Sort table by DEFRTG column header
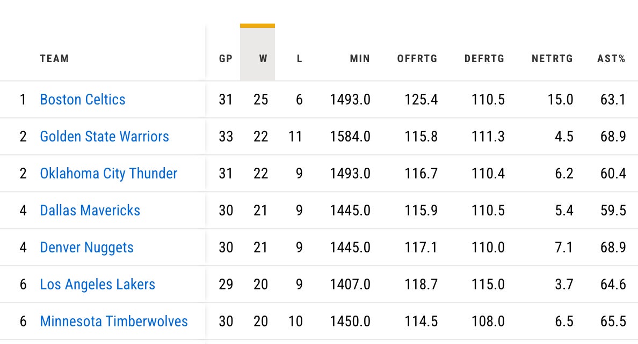Screen dimensions: 638x344 484,59
